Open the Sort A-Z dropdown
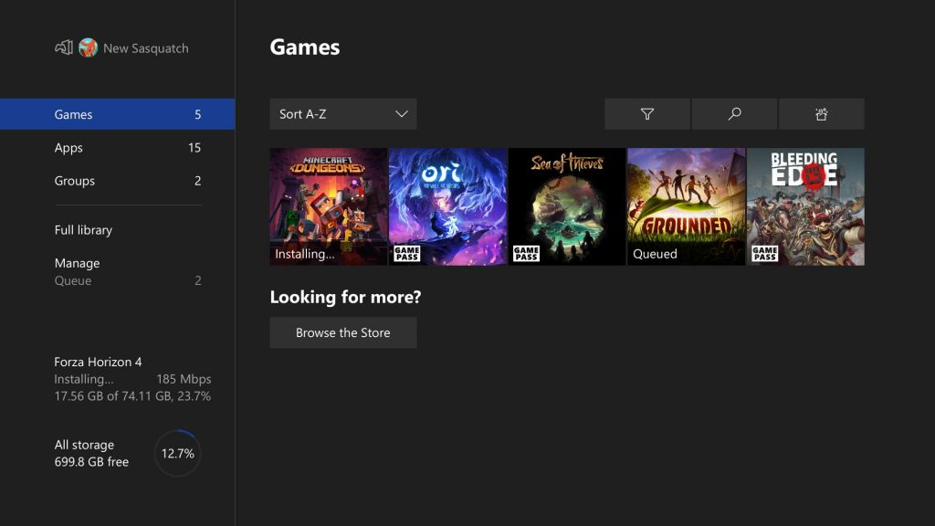The height and width of the screenshot is (526, 935). 343,114
